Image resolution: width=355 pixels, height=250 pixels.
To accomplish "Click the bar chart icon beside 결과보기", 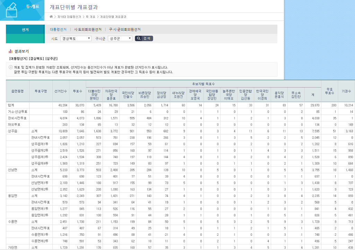I will 11,51.
